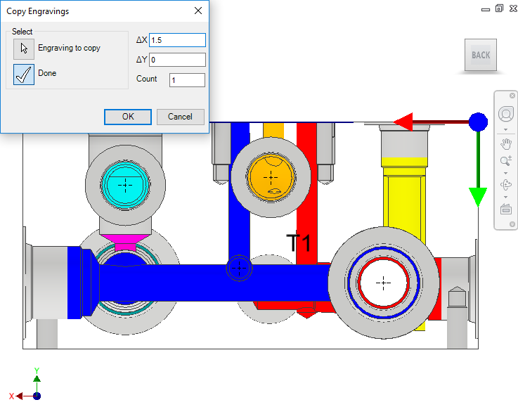Expand the steering wheel options arrow
The image size is (518, 407).
(x=506, y=129)
